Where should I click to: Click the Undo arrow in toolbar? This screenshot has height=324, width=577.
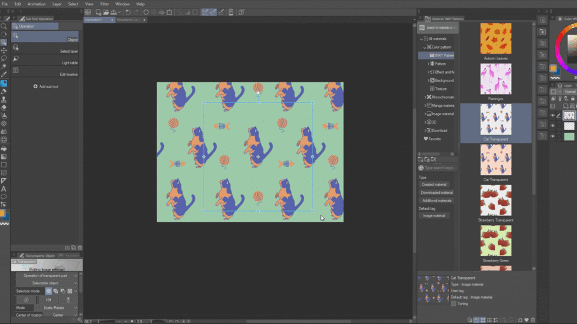tap(127, 12)
